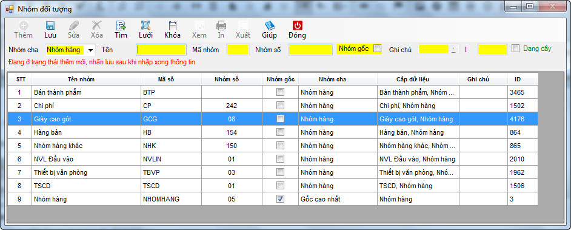Uncheck Nhóm gốc checkbox for NHOMHANG row
Screen dimensions: 571x230
[x=280, y=199]
